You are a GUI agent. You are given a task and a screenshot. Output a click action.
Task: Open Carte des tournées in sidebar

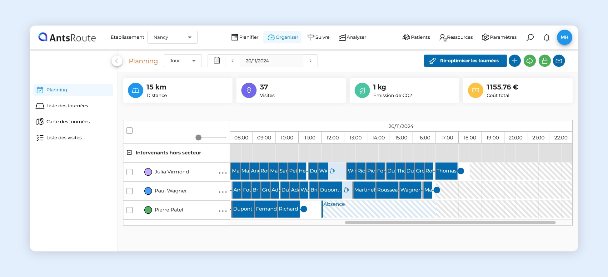coord(68,122)
